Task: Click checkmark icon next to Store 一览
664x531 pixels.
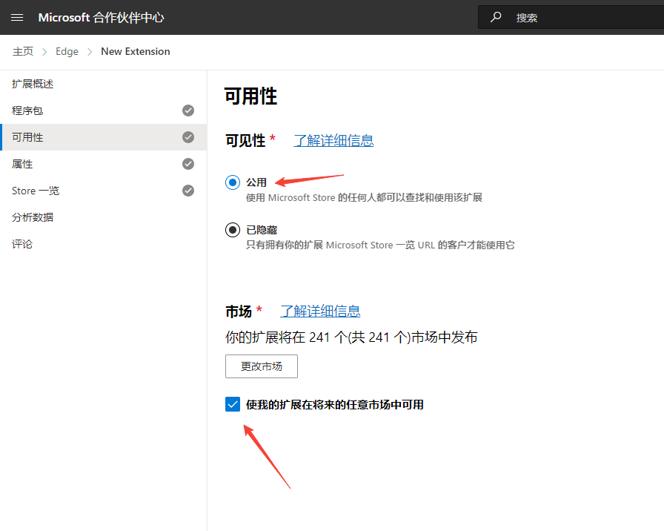Action: point(188,191)
